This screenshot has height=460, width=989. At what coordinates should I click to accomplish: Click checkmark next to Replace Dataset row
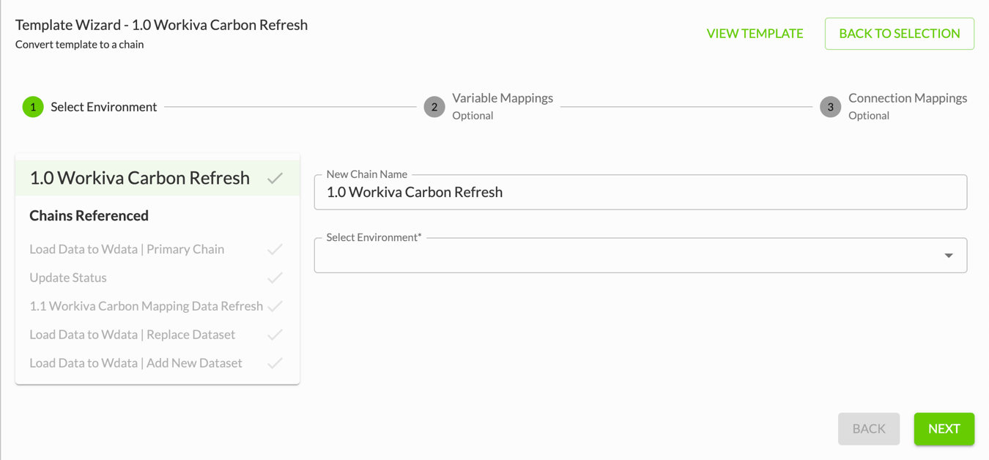[x=275, y=335]
